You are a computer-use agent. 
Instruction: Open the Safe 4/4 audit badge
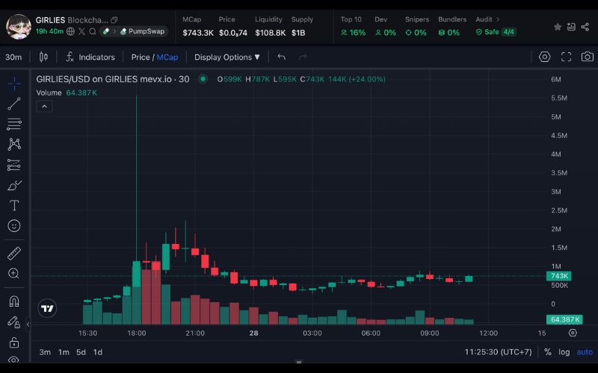click(496, 32)
